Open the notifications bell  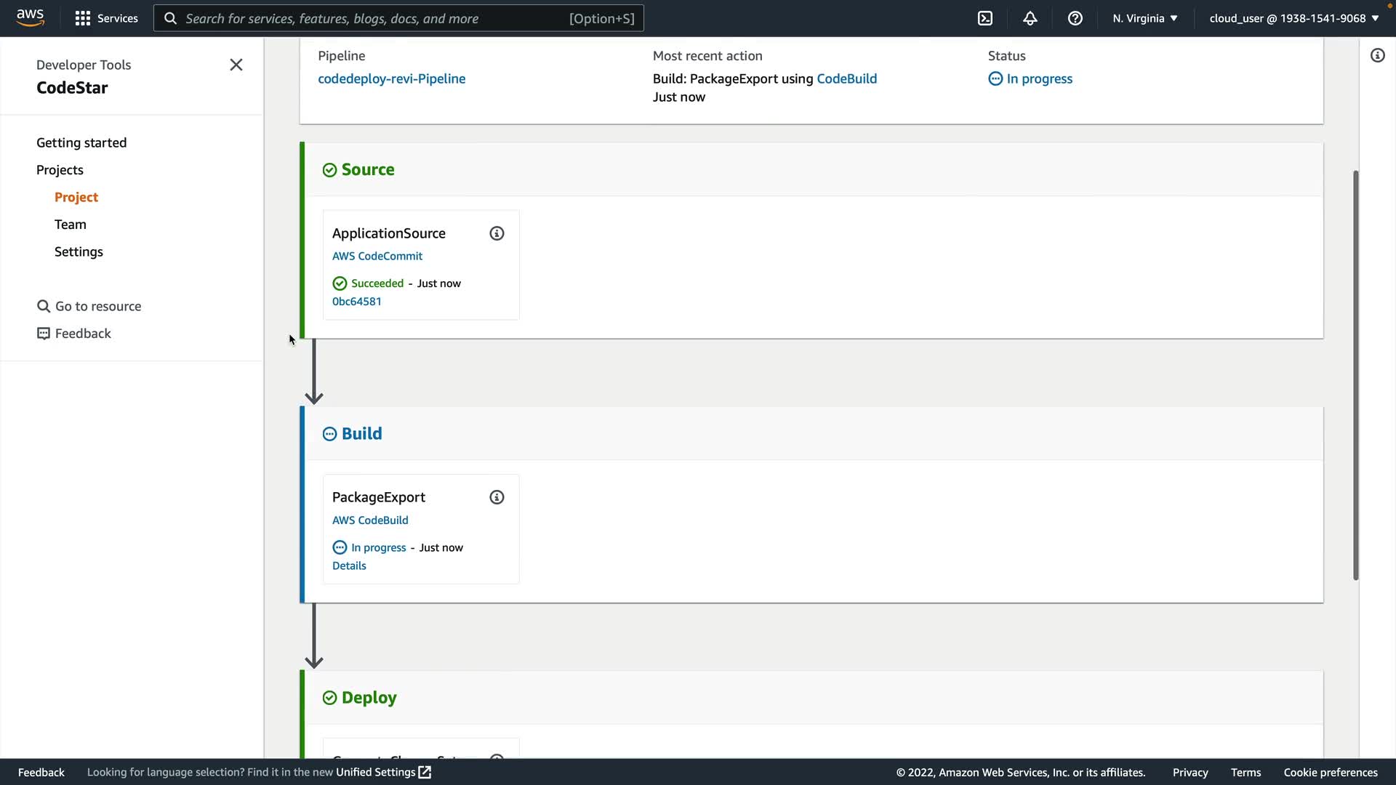1030,18
